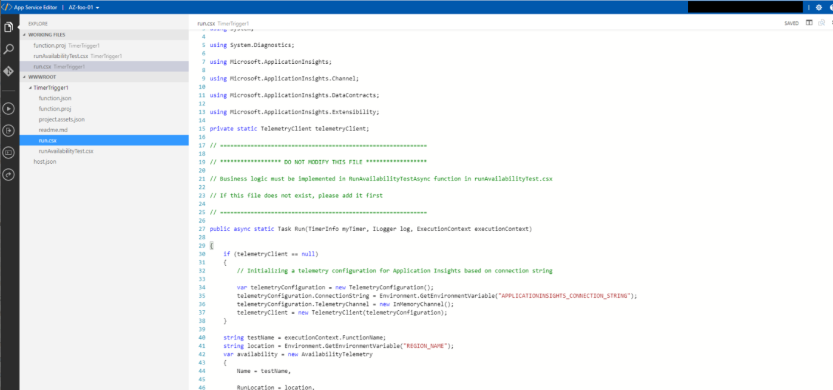The height and width of the screenshot is (390, 833).
Task: Toggle the split editor layout icon
Action: pyautogui.click(x=809, y=23)
